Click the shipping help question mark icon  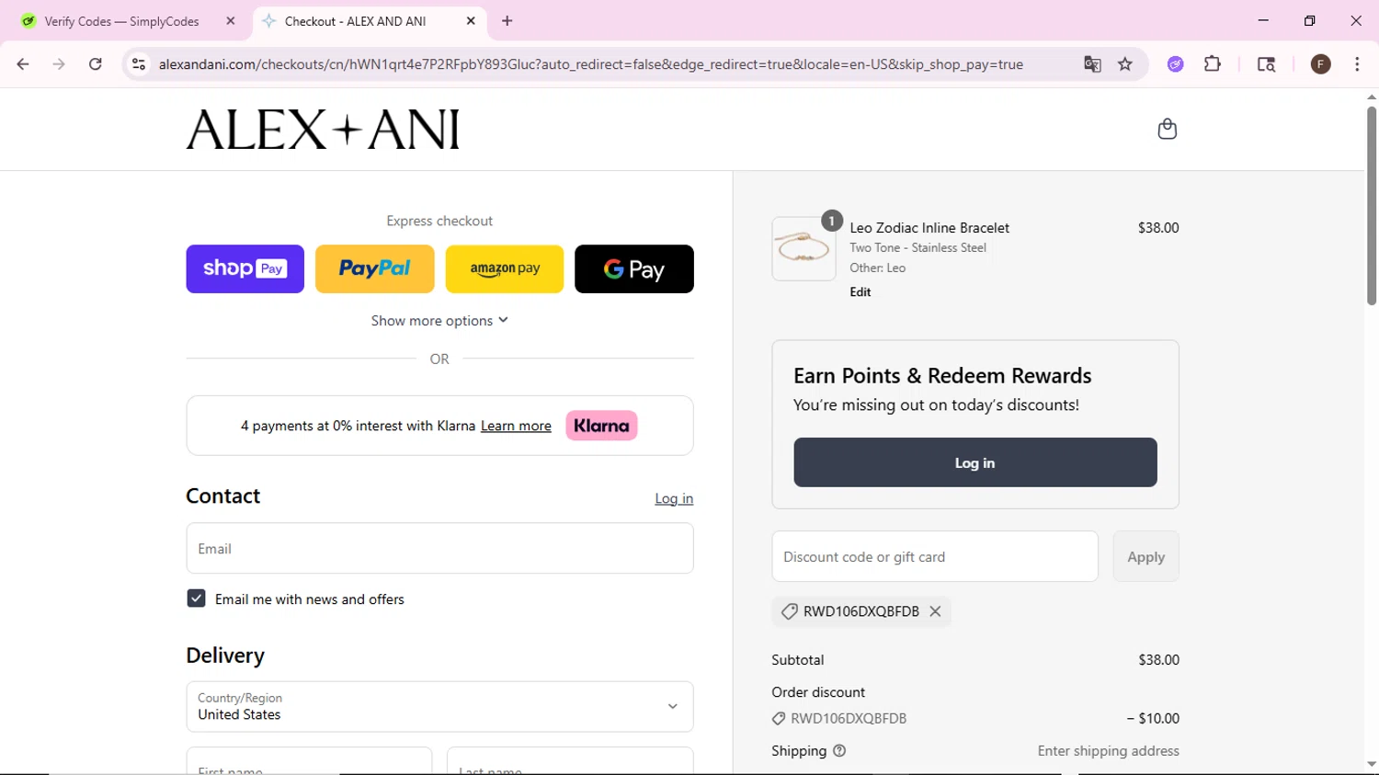(839, 751)
